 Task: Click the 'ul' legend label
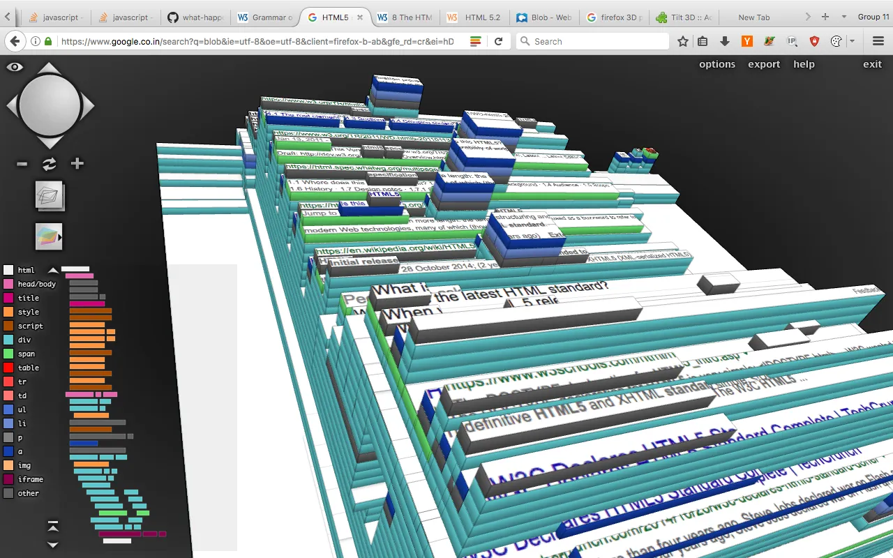[22, 410]
